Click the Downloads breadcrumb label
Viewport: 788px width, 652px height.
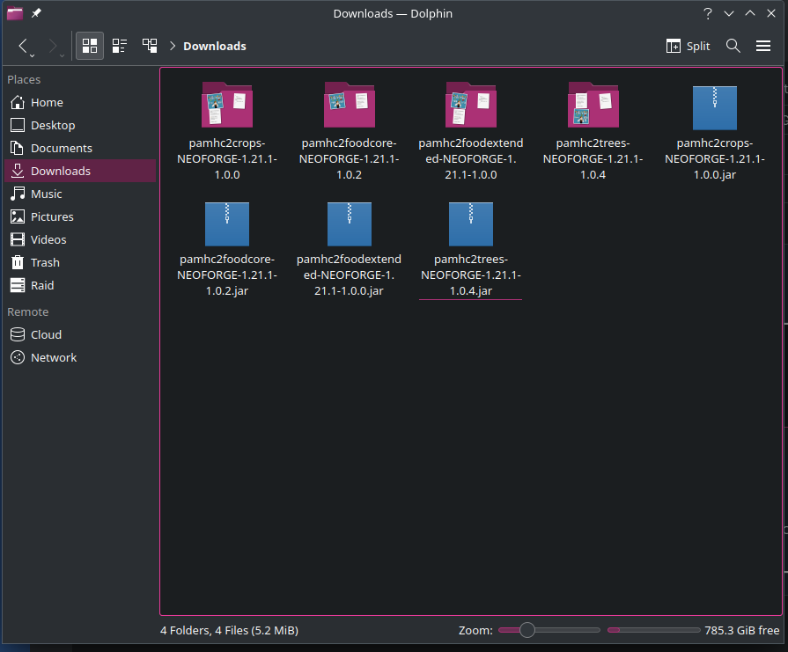click(x=214, y=46)
